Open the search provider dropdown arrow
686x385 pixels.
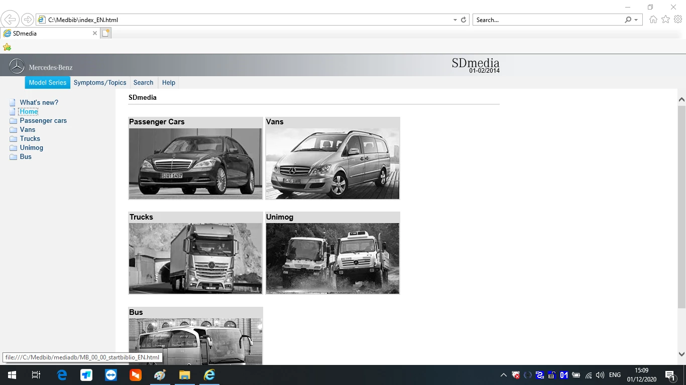[x=636, y=20]
